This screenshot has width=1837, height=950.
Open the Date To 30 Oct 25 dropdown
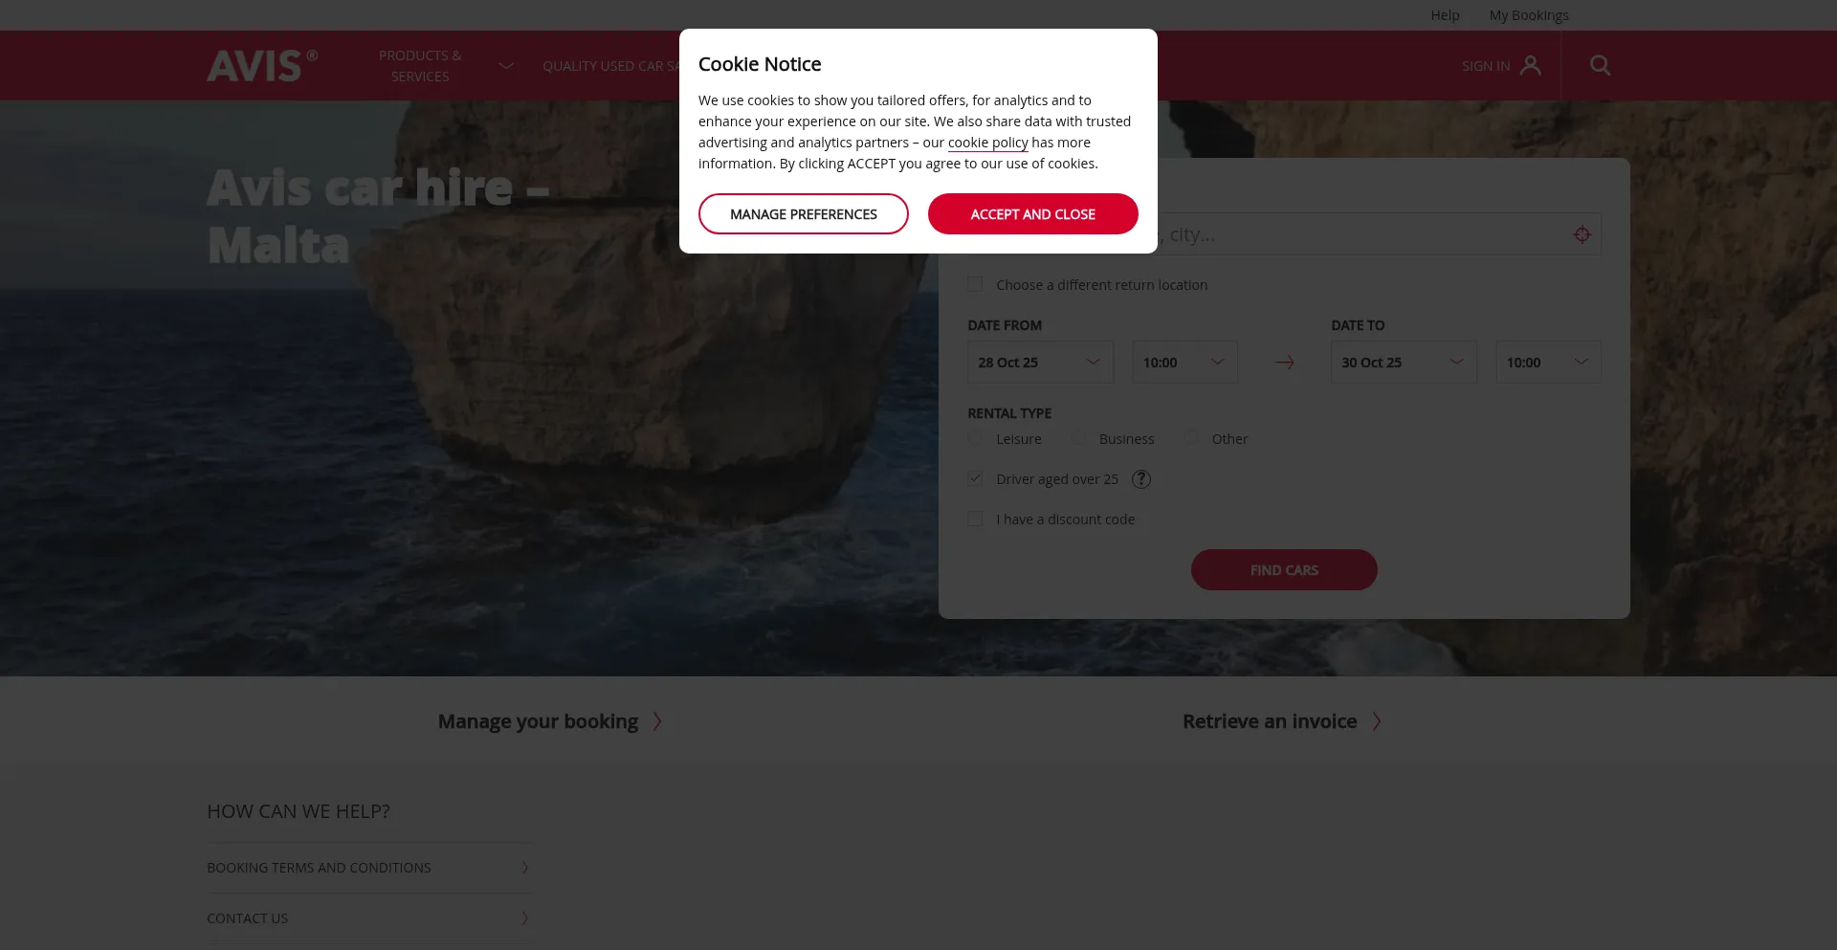coord(1404,363)
